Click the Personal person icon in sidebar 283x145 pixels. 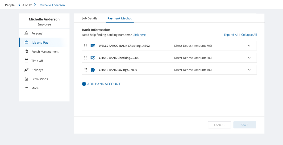pyautogui.click(x=26, y=33)
